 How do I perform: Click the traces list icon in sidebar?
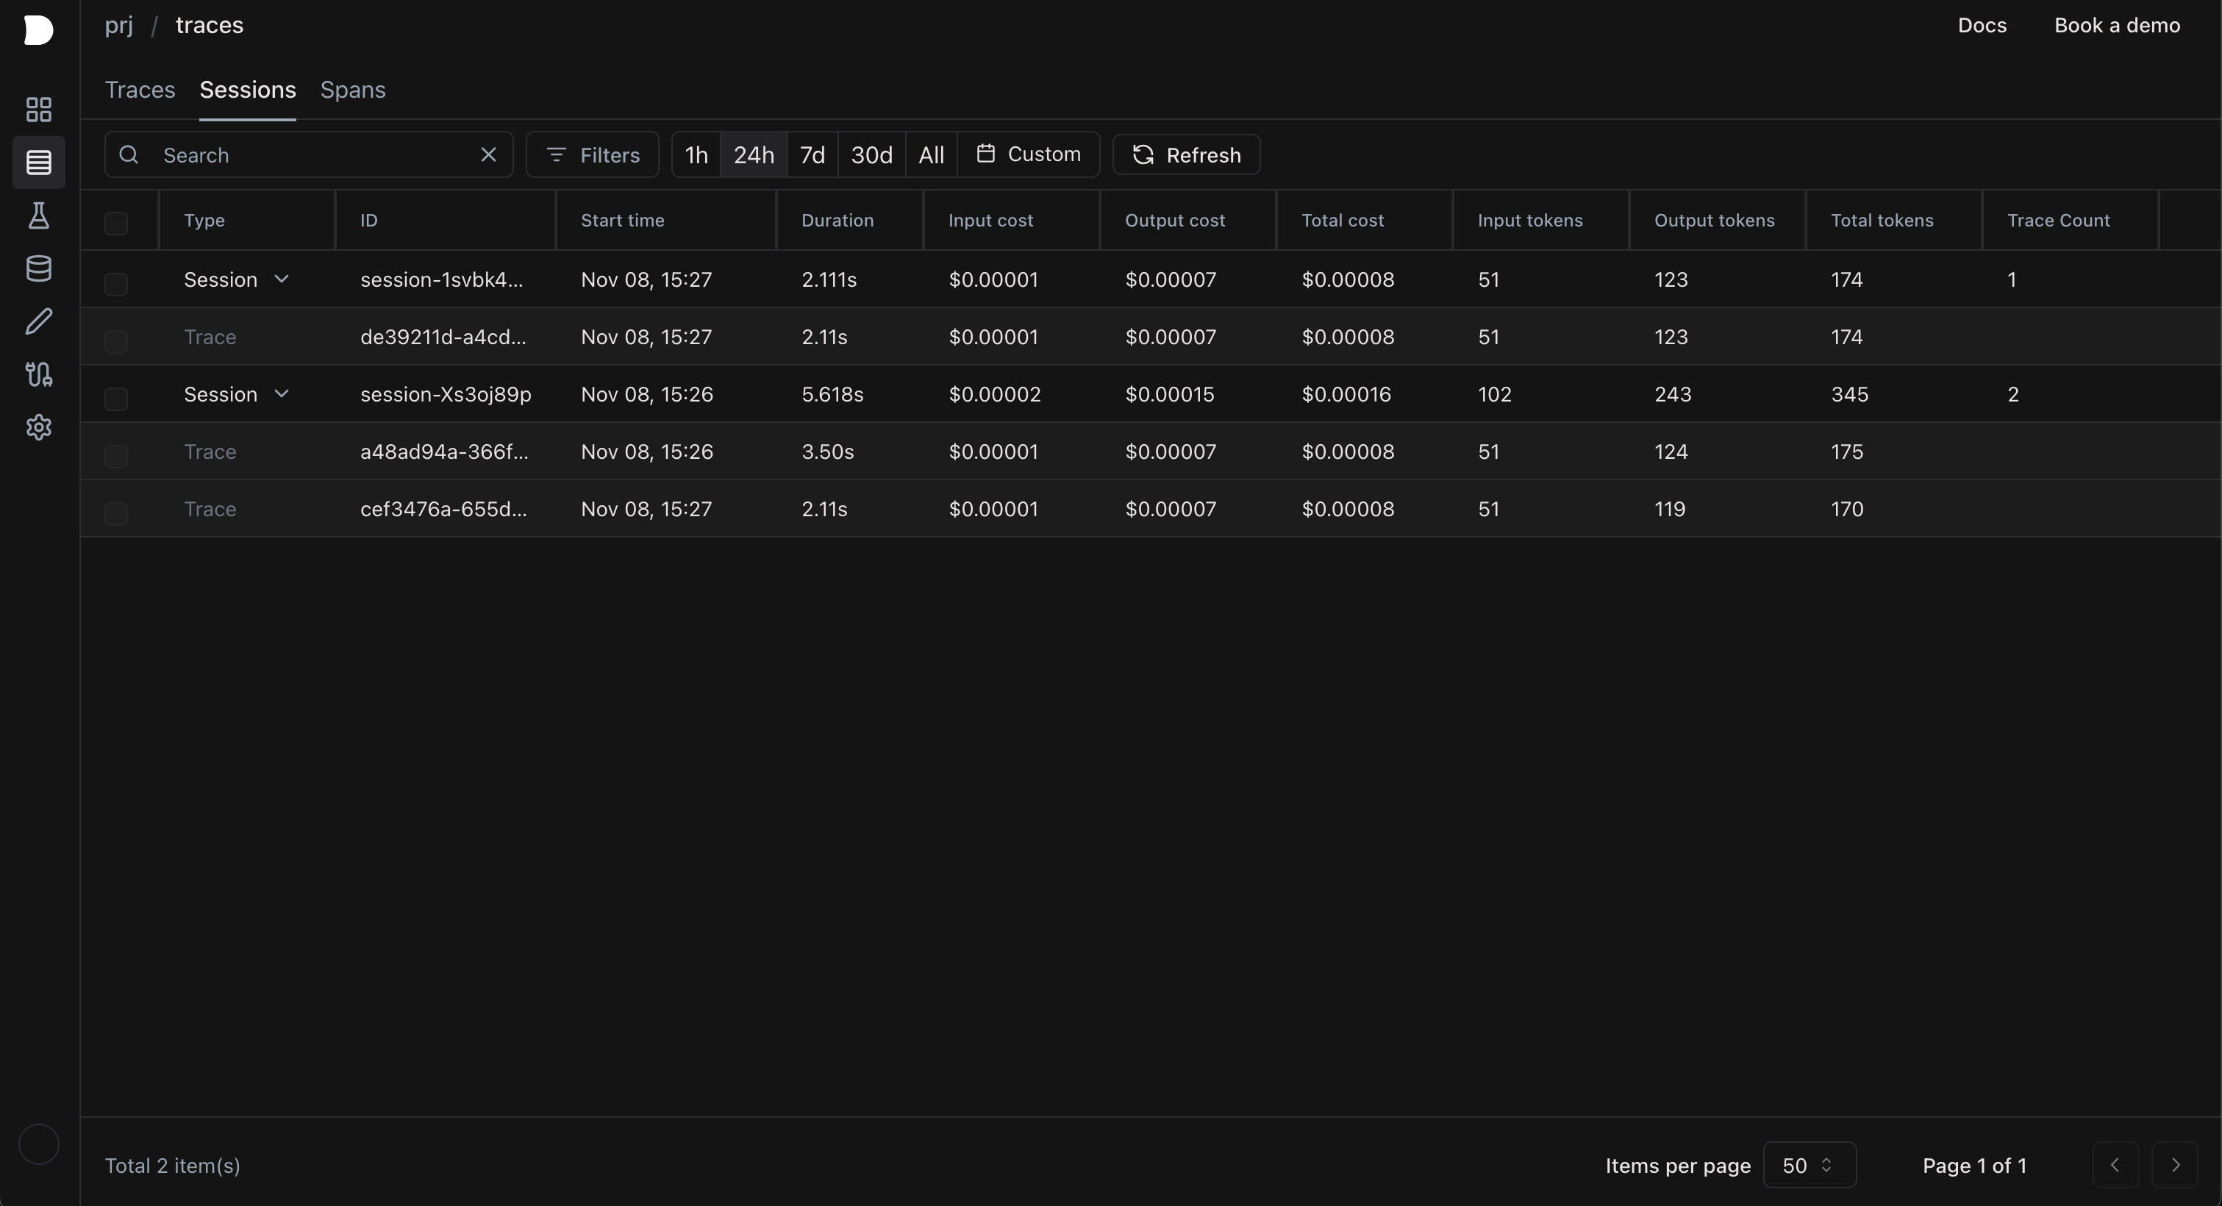(x=39, y=163)
